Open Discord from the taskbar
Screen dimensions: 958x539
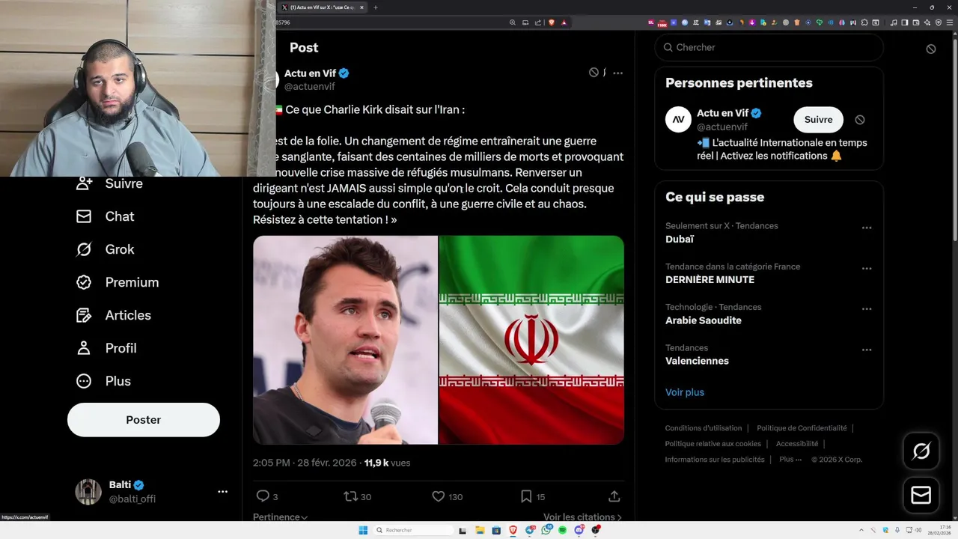[x=579, y=530]
